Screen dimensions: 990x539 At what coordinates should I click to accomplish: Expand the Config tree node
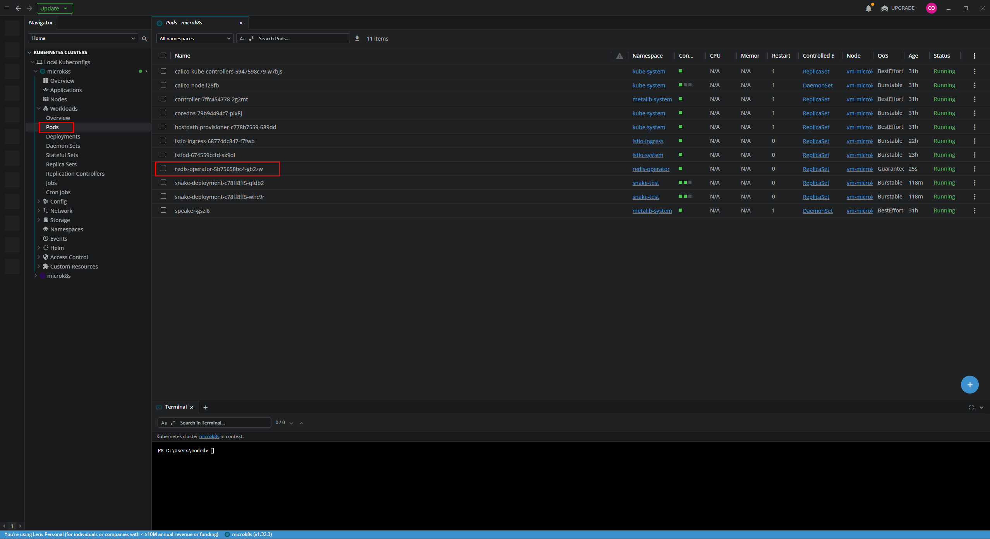tap(39, 202)
